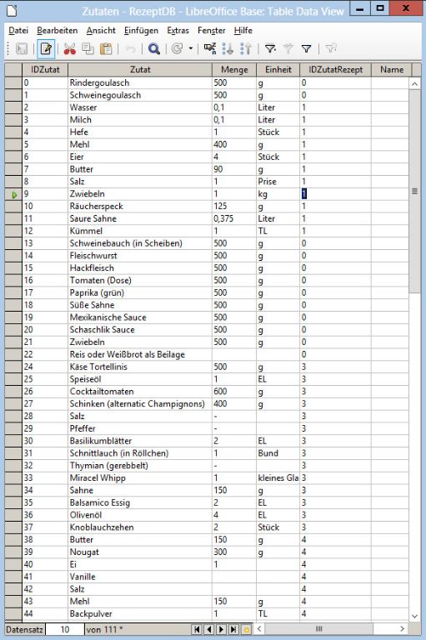Screen dimensions: 426x640
Task: Open Find Record magnifier icon
Action: coord(154,49)
